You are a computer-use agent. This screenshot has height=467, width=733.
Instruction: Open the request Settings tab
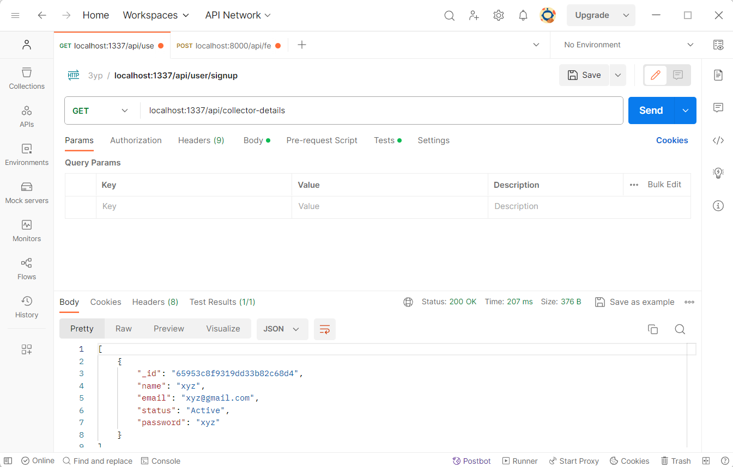click(x=434, y=140)
